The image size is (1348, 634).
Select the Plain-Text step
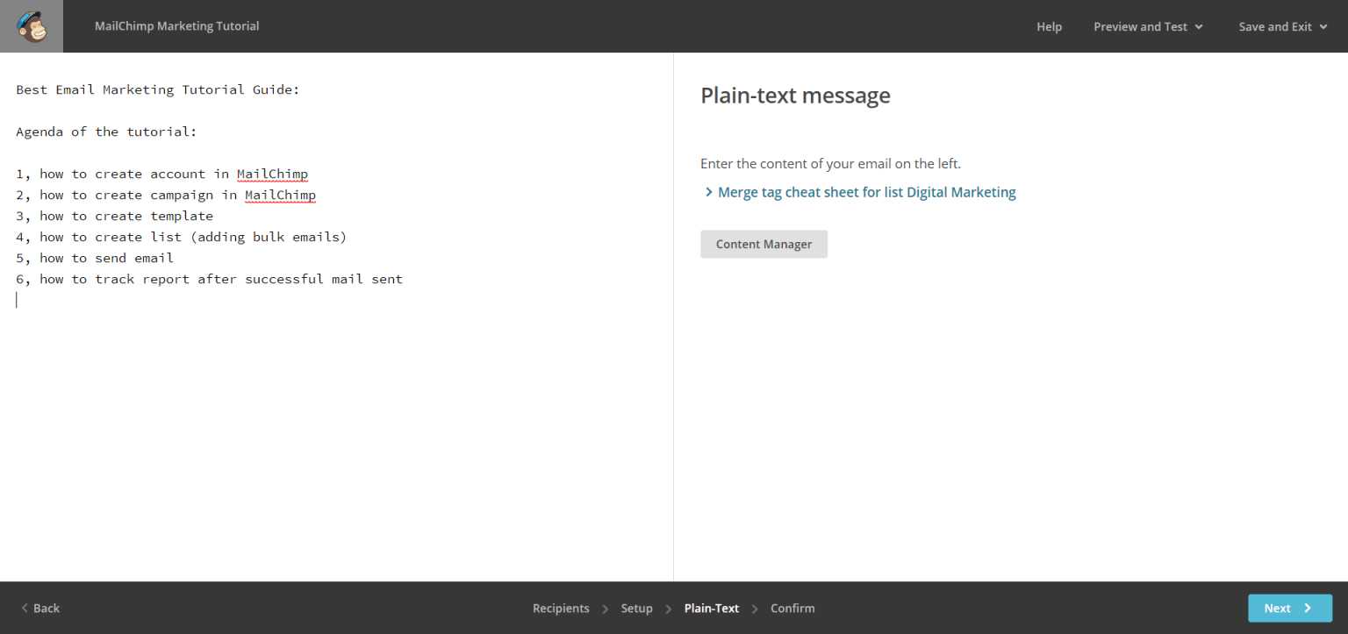[711, 608]
